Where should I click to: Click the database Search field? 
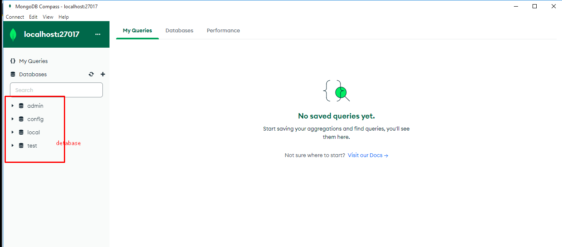(56, 90)
